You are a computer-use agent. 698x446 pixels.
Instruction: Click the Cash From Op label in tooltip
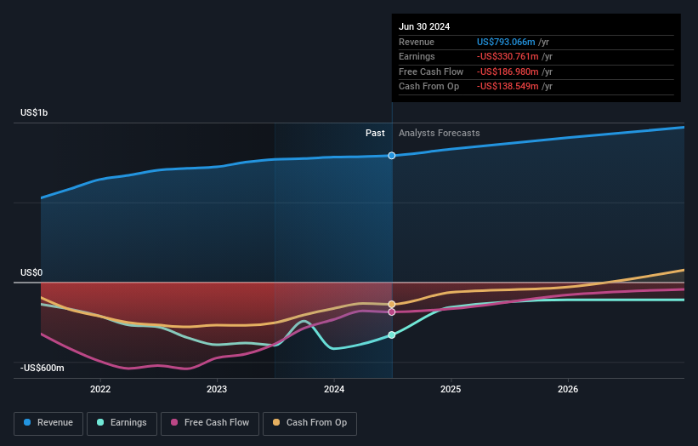428,87
